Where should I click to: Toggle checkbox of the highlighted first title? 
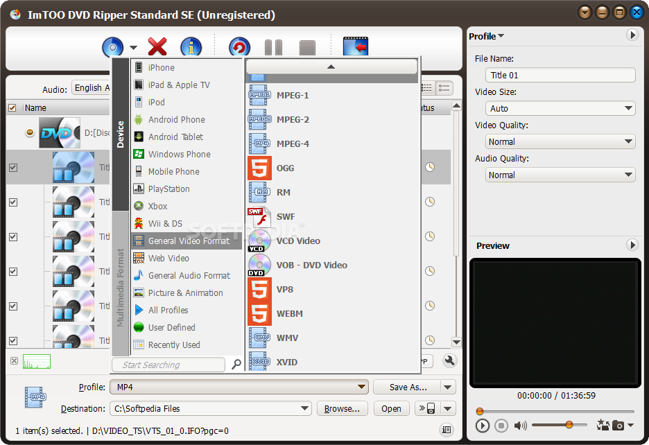click(13, 168)
